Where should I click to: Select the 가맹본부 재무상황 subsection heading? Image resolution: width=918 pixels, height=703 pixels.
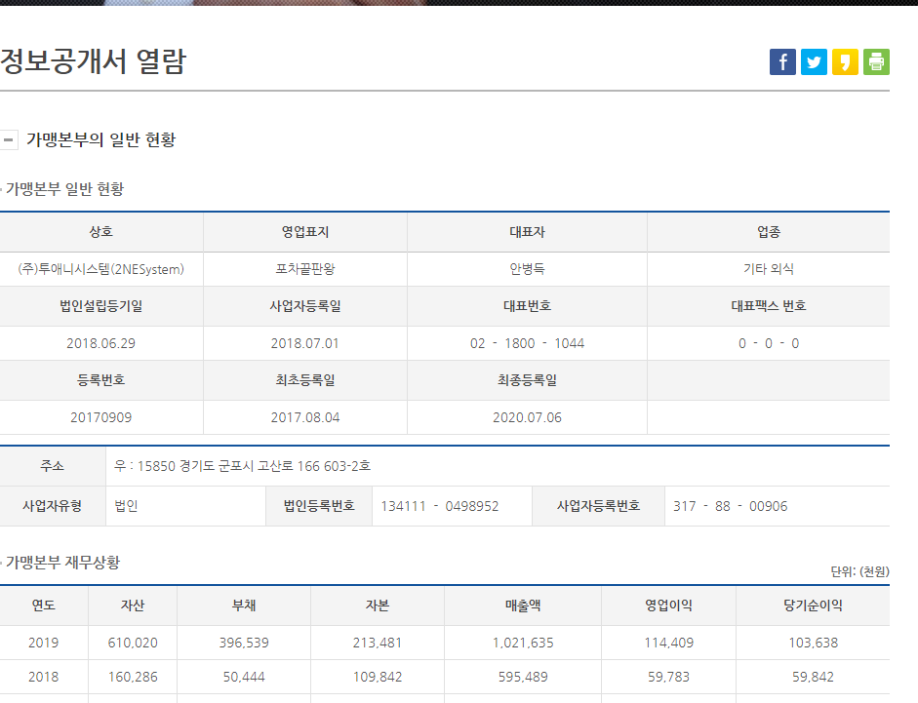[x=62, y=563]
